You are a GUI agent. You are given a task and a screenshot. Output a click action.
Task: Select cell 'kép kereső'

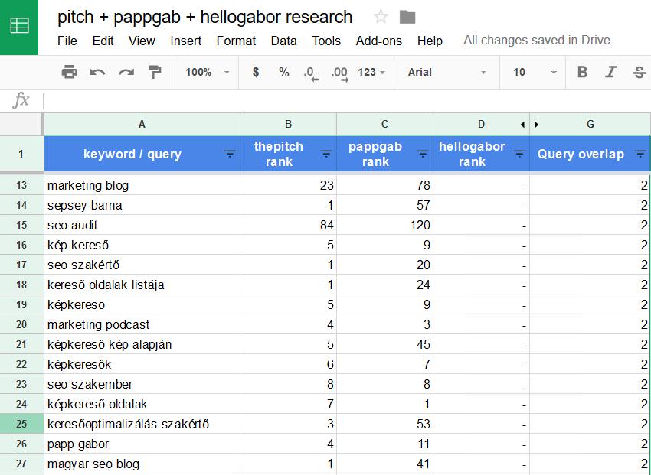click(x=142, y=245)
